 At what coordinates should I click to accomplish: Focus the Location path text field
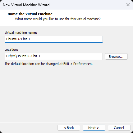click(53, 56)
